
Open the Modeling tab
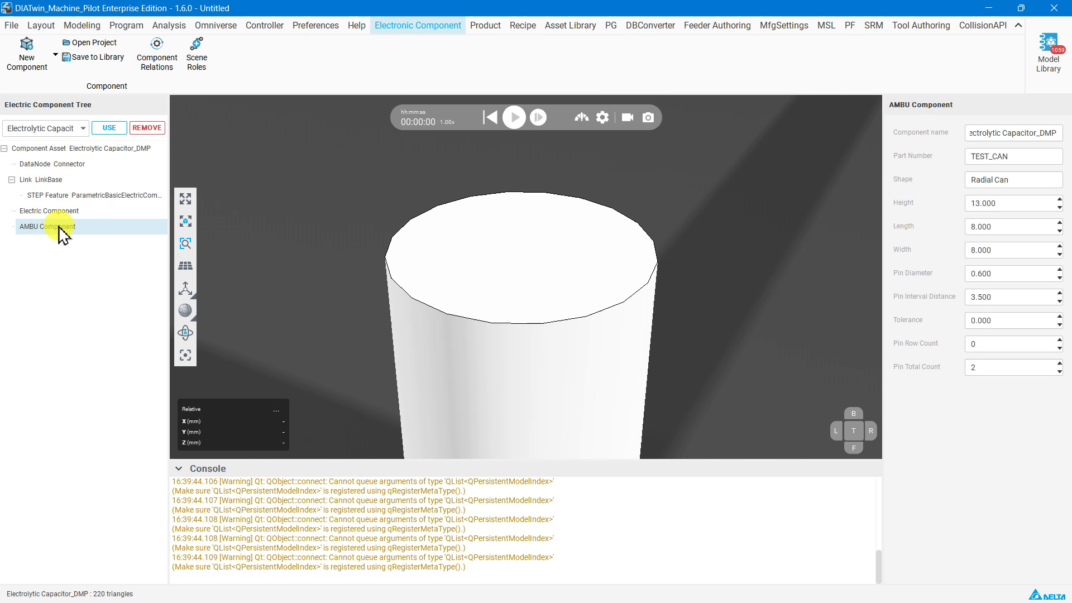(82, 25)
